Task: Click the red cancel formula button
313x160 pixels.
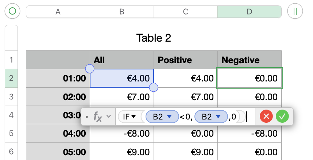Action: point(266,117)
